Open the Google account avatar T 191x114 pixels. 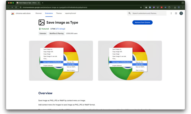(x=181, y=13)
